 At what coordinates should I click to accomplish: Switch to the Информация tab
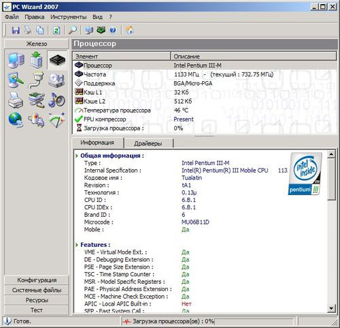point(97,143)
